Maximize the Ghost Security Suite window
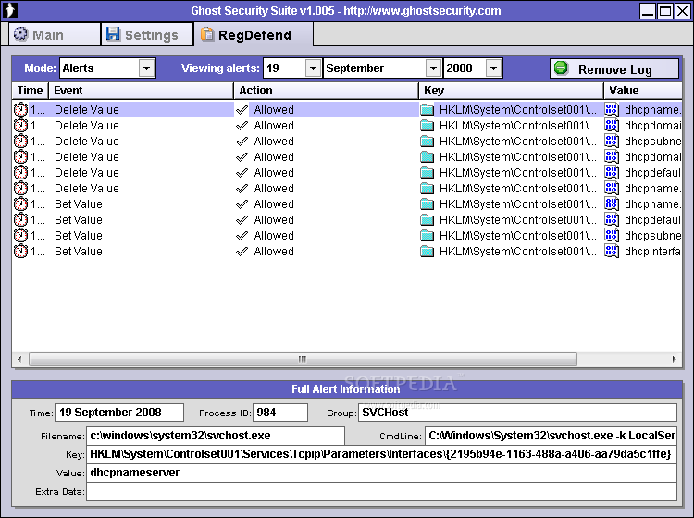This screenshot has height=518, width=694. pyautogui.click(x=664, y=10)
